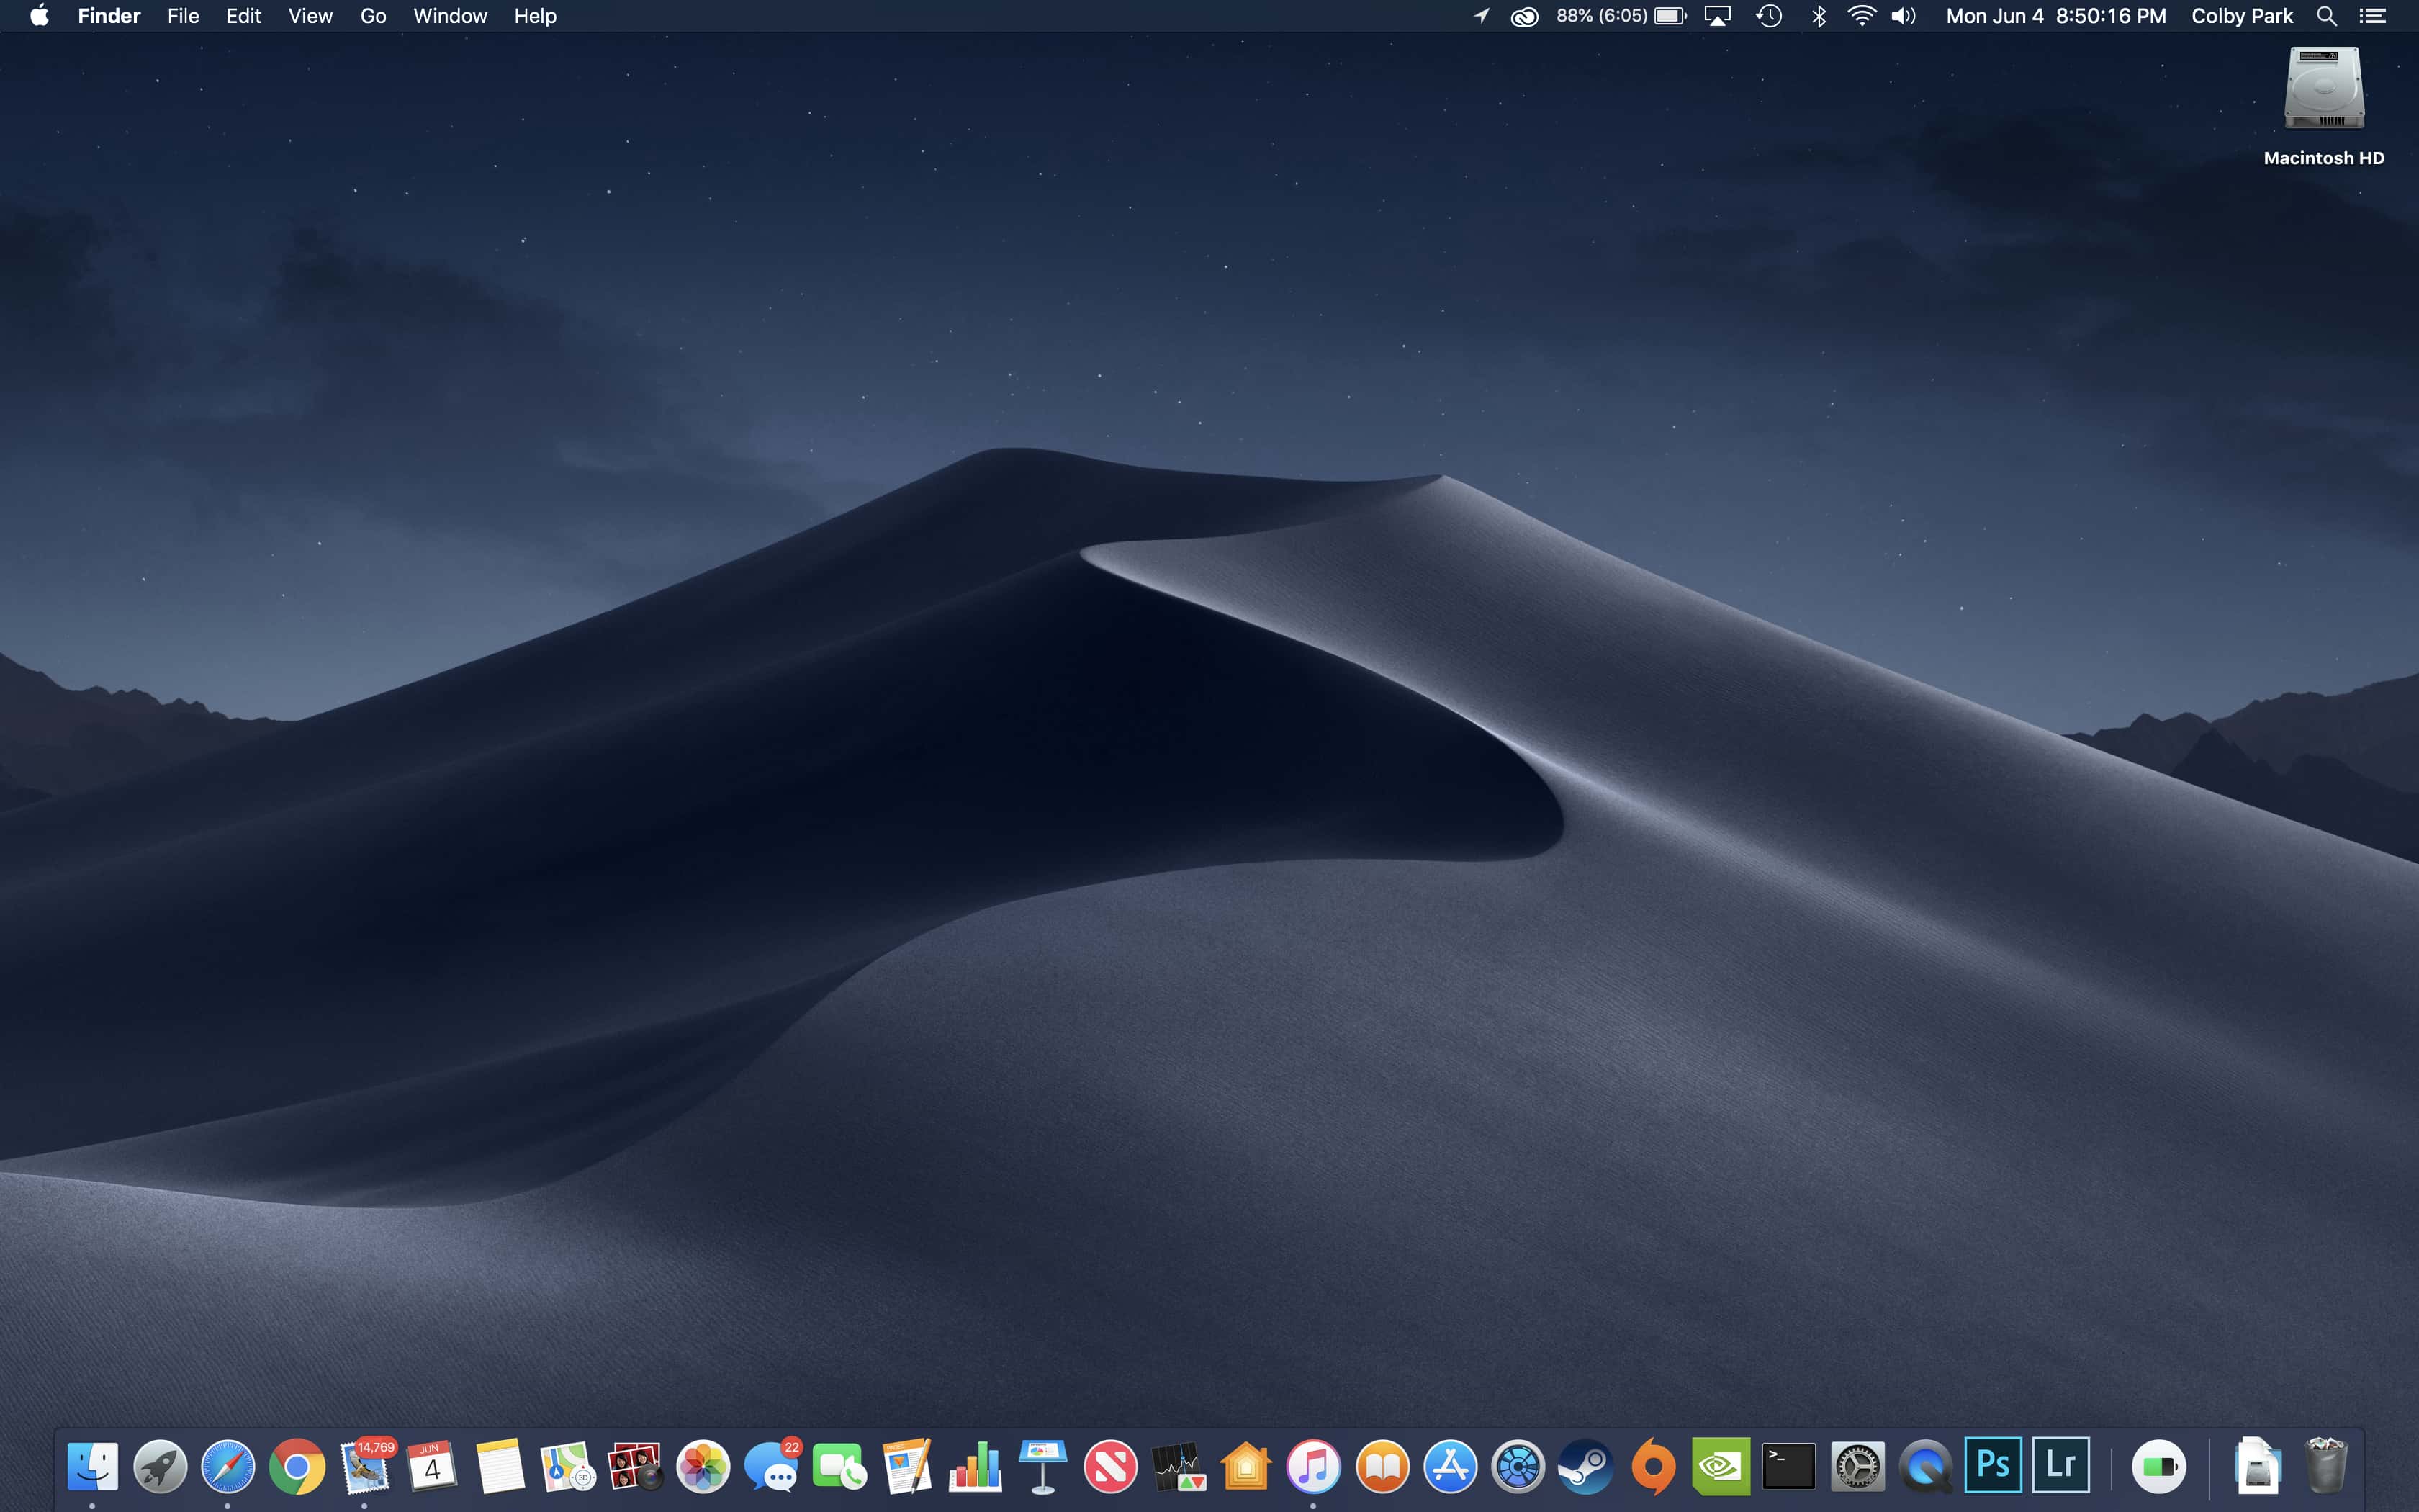
Task: Open the Photos app flower icon
Action: [703, 1467]
